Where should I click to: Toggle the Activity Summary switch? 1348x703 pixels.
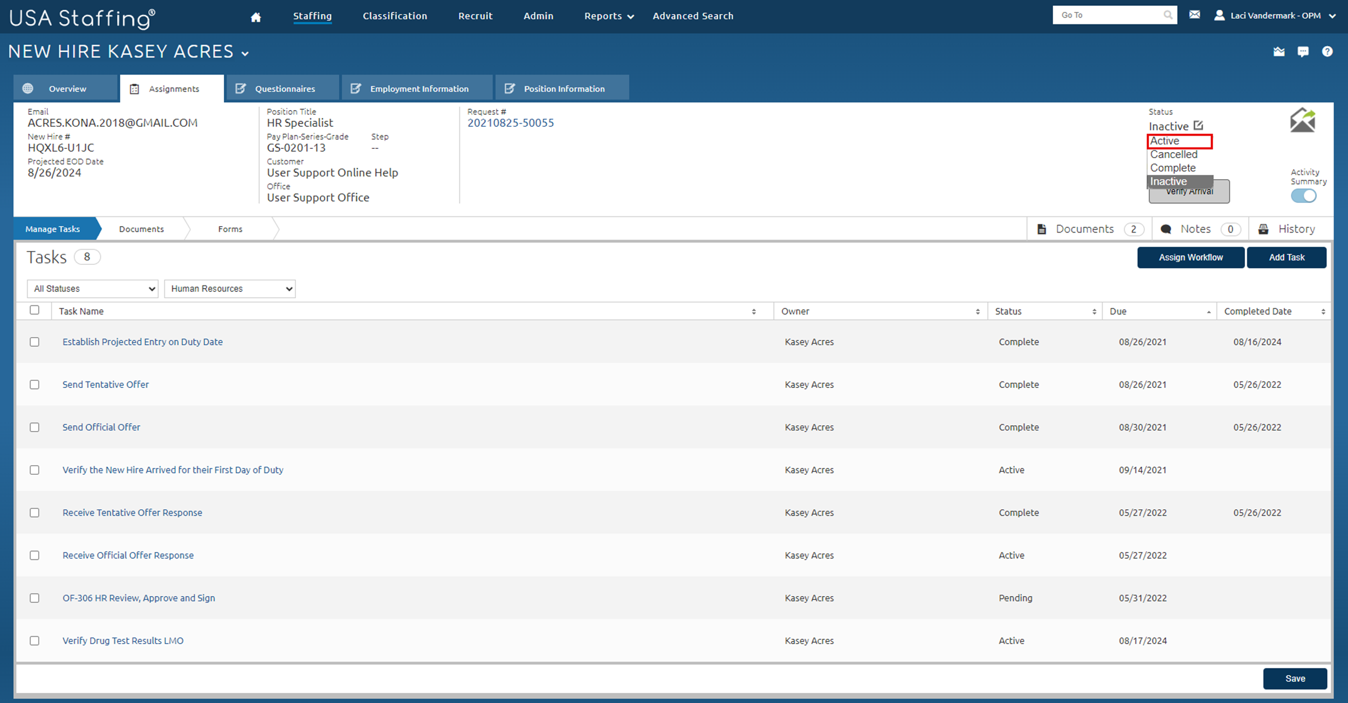click(x=1303, y=196)
